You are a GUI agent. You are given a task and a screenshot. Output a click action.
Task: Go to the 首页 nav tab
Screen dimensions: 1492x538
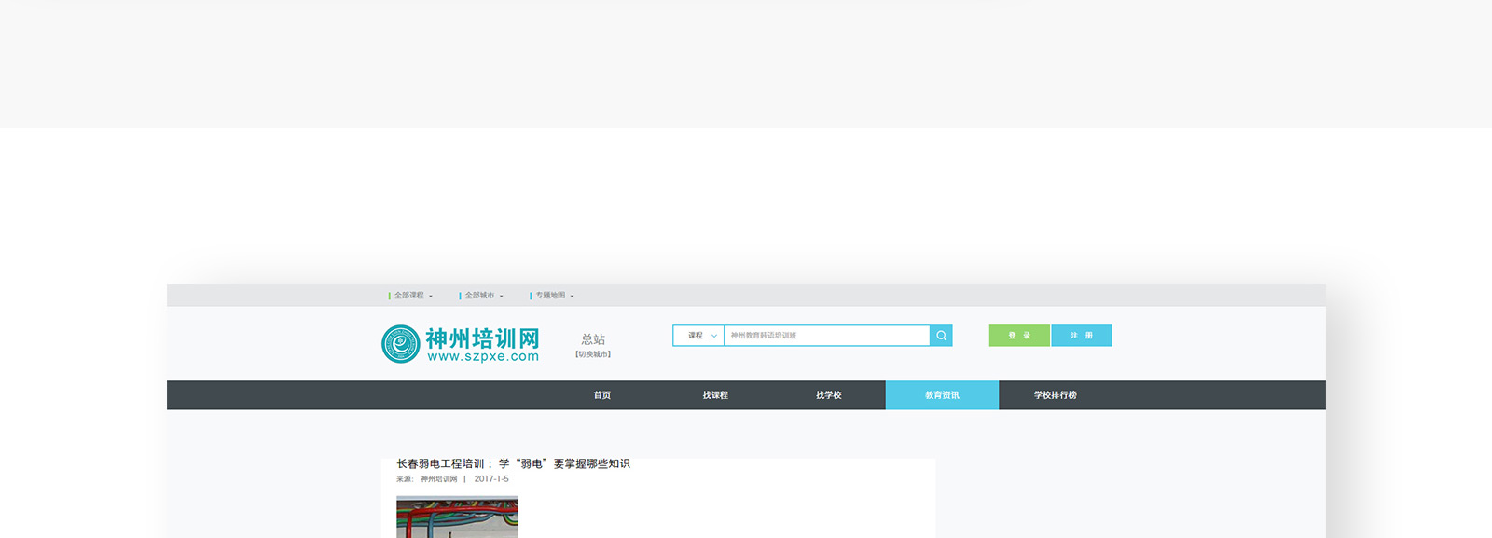[x=602, y=395]
